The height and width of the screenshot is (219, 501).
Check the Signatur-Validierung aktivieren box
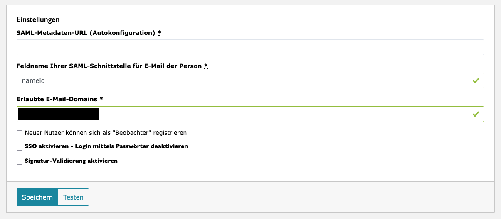(x=20, y=162)
